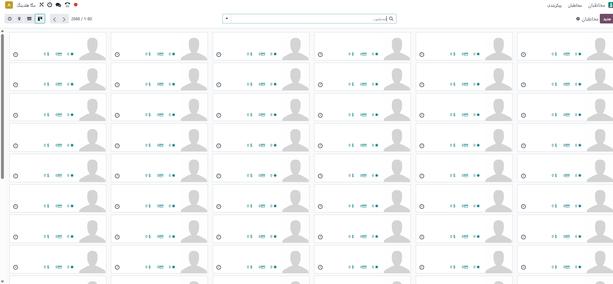Image resolution: width=613 pixels, height=284 pixels.
Task: Switch to Activity view in view switcher
Action: (x=10, y=19)
